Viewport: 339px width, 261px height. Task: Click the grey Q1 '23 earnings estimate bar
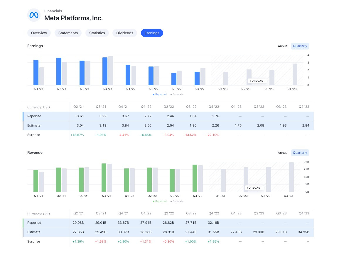226,79
